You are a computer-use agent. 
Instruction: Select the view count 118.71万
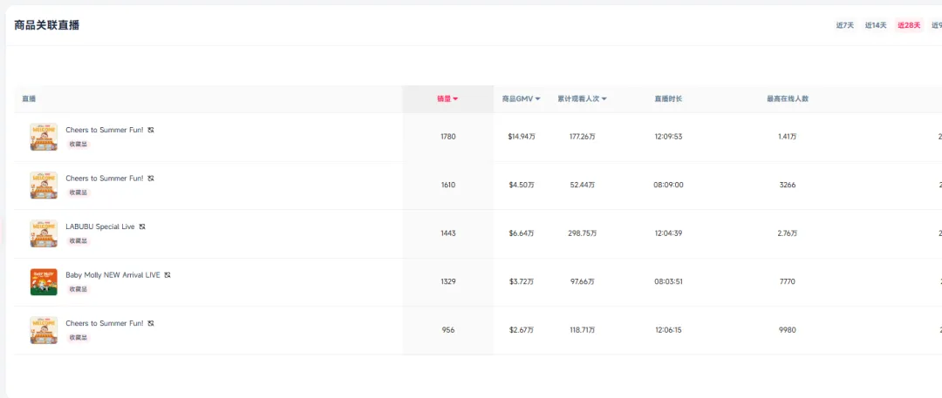(583, 330)
